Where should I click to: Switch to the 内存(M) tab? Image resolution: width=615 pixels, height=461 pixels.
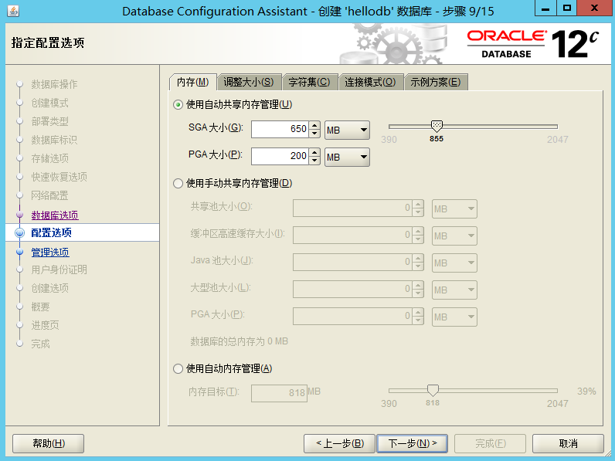[192, 83]
